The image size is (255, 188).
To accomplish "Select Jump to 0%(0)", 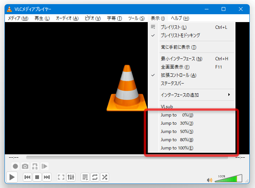I will pyautogui.click(x=192, y=115).
